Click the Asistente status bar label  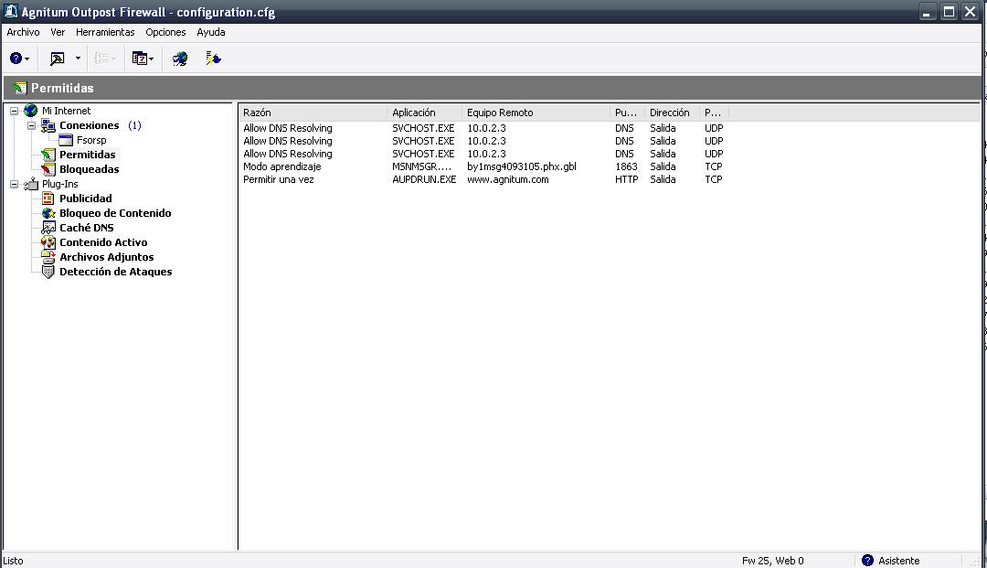(x=899, y=561)
